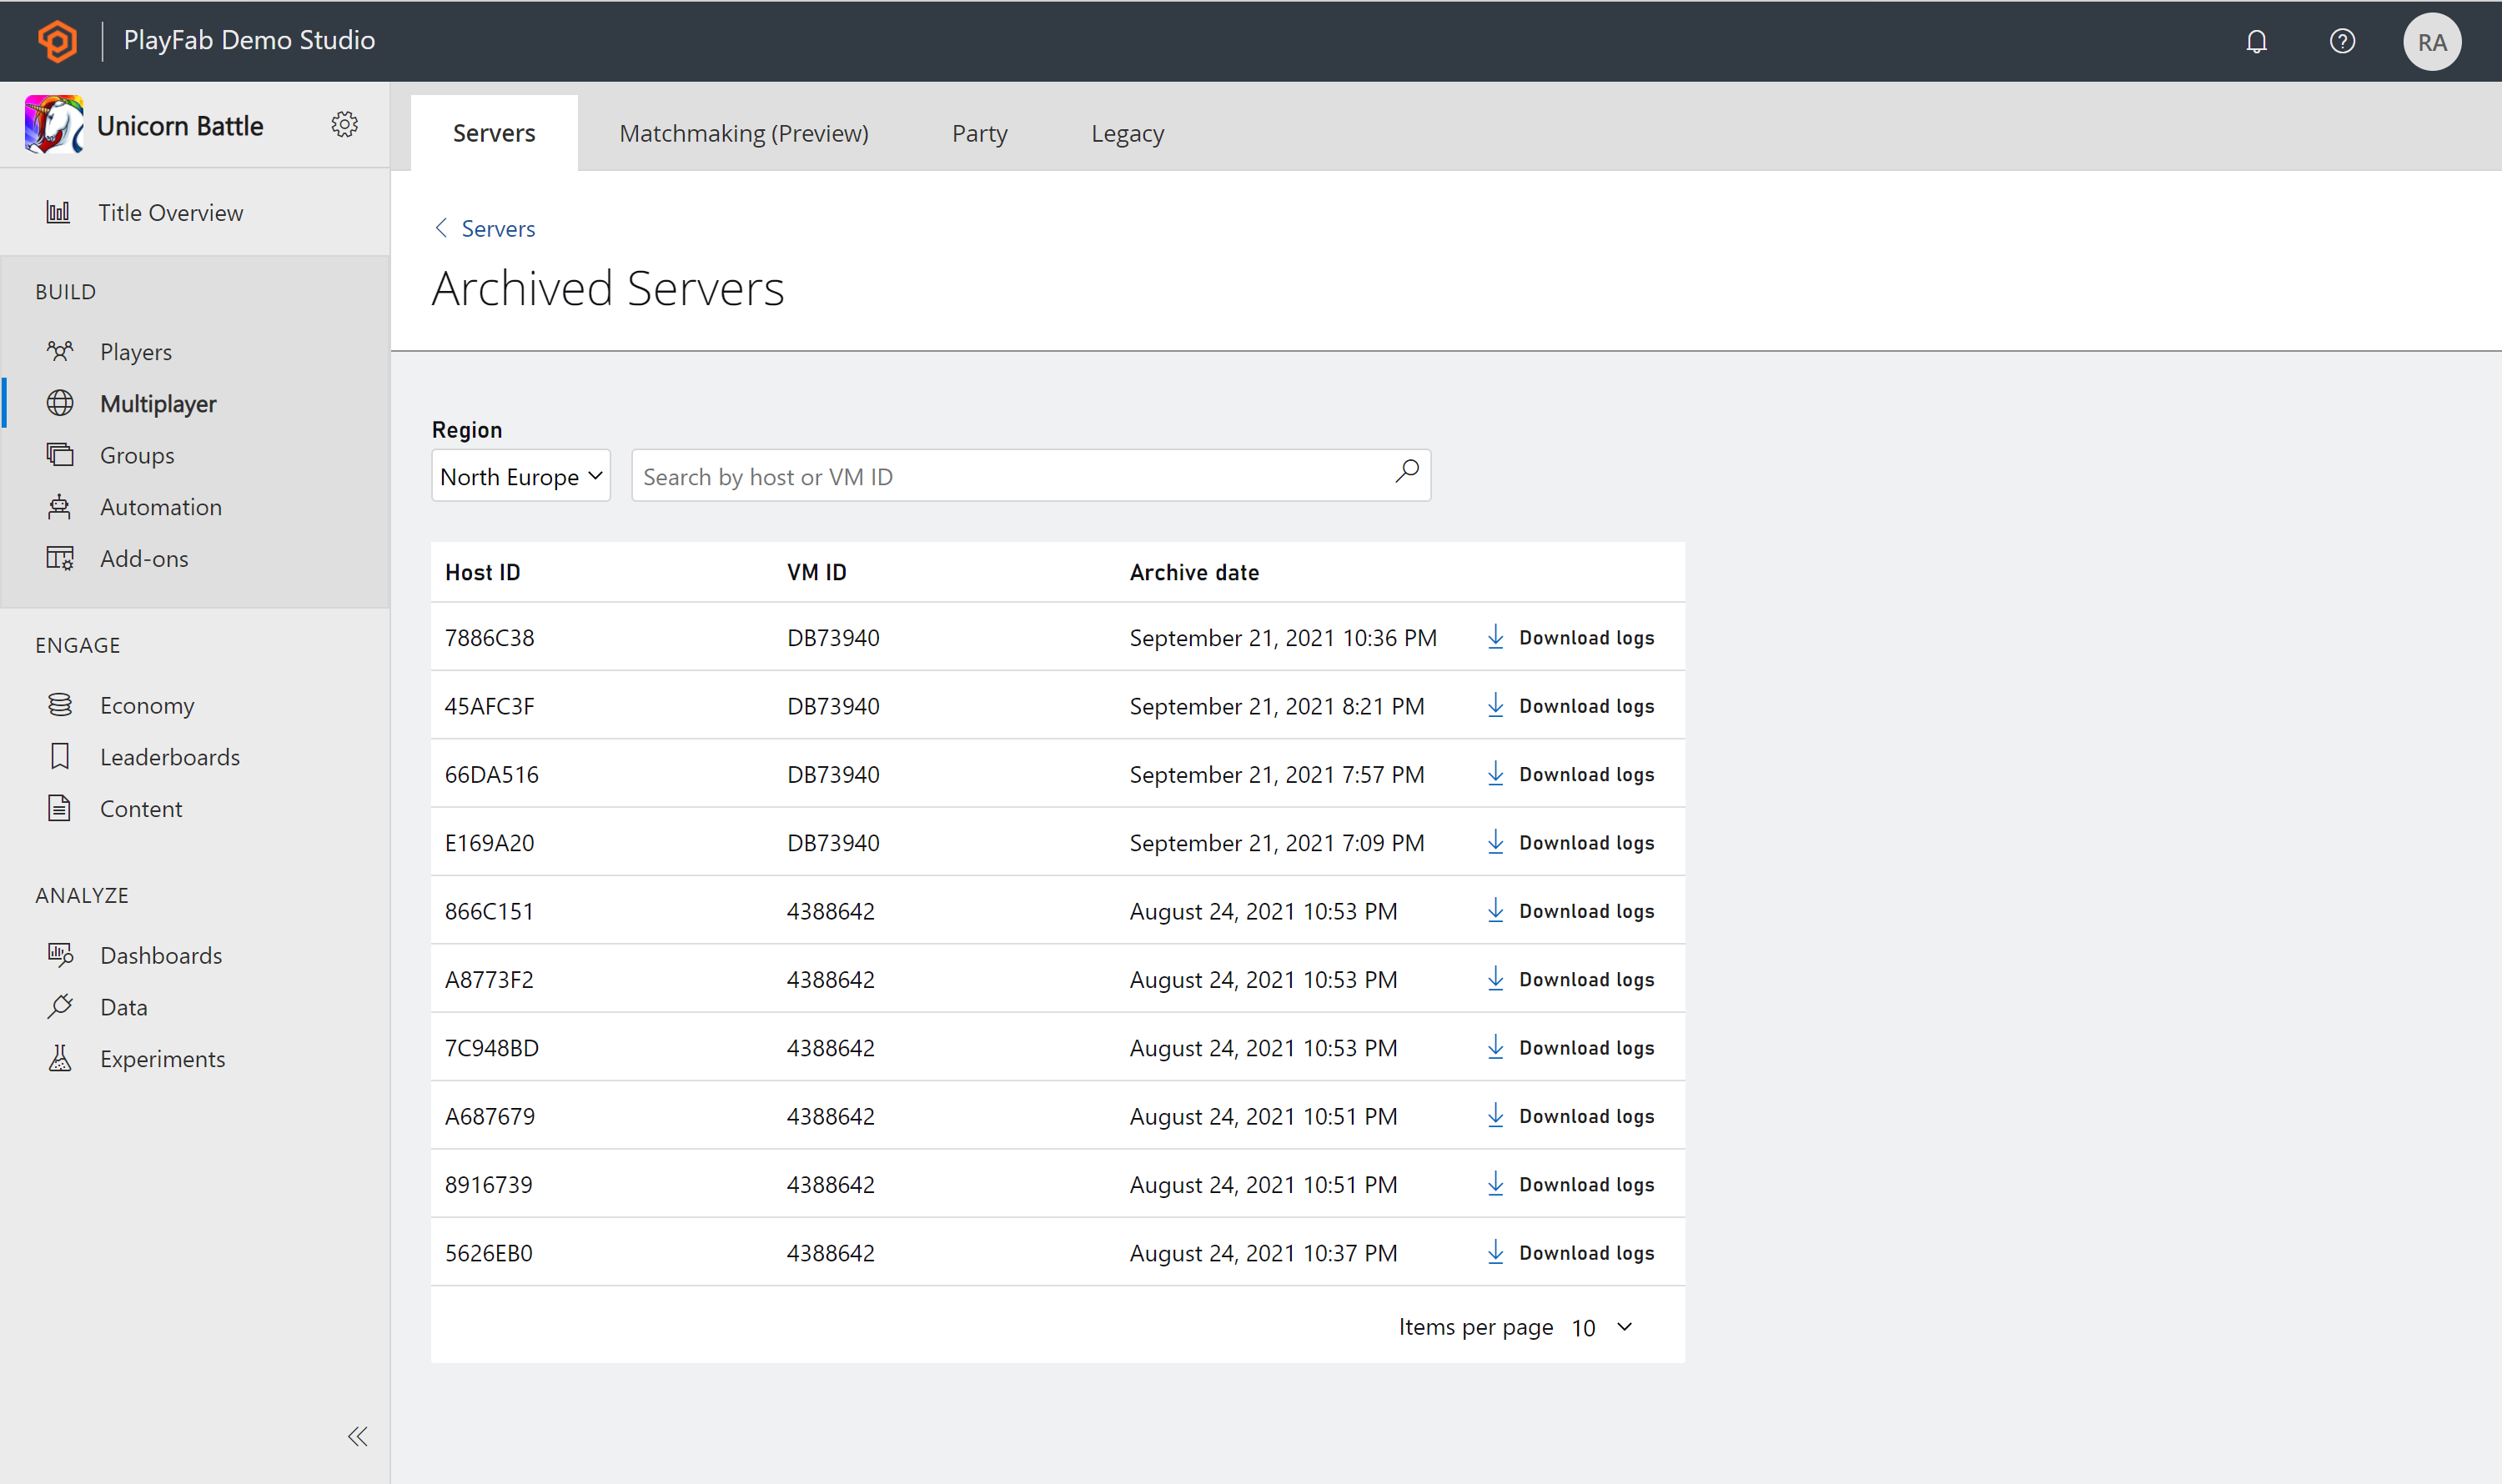Click the Experiments icon in sidebar

pos(58,1058)
